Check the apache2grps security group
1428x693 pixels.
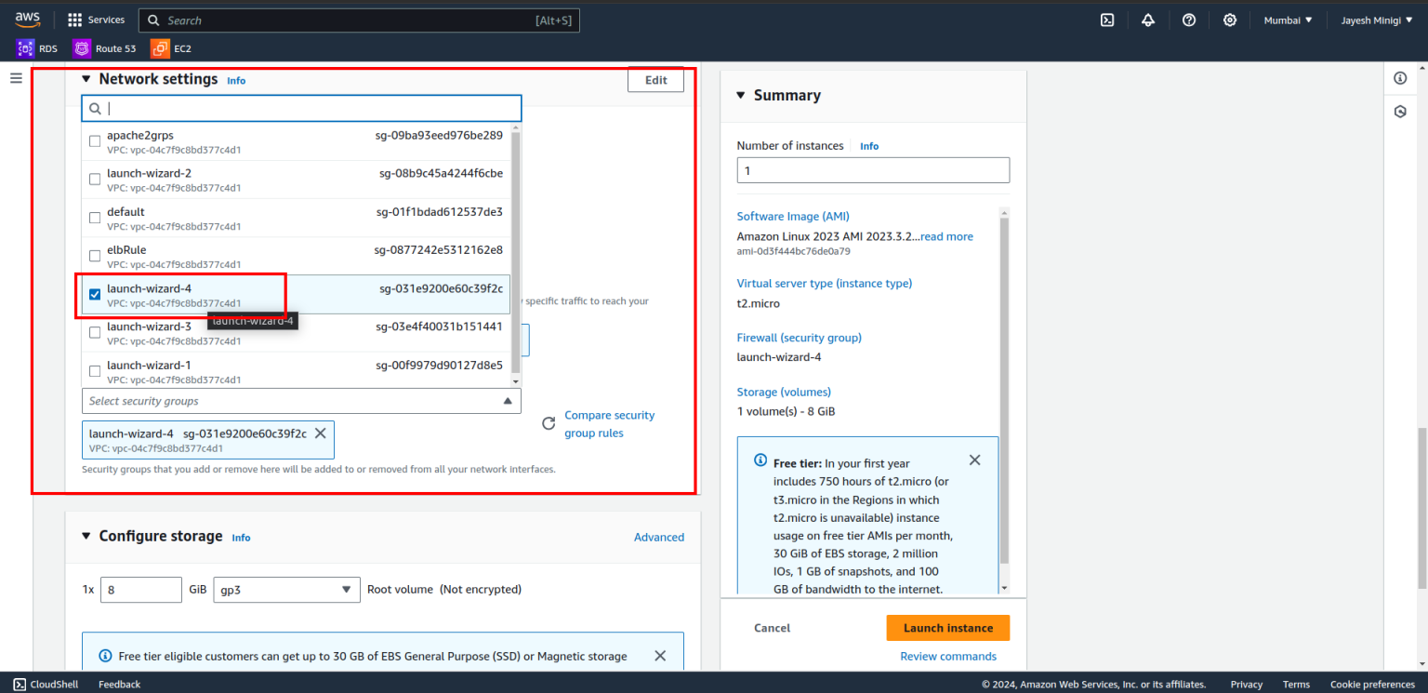94,140
